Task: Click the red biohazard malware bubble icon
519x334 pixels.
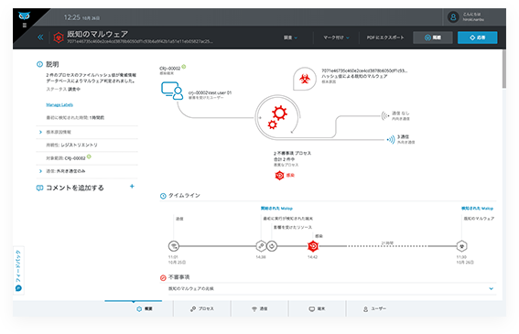Action: point(305,79)
